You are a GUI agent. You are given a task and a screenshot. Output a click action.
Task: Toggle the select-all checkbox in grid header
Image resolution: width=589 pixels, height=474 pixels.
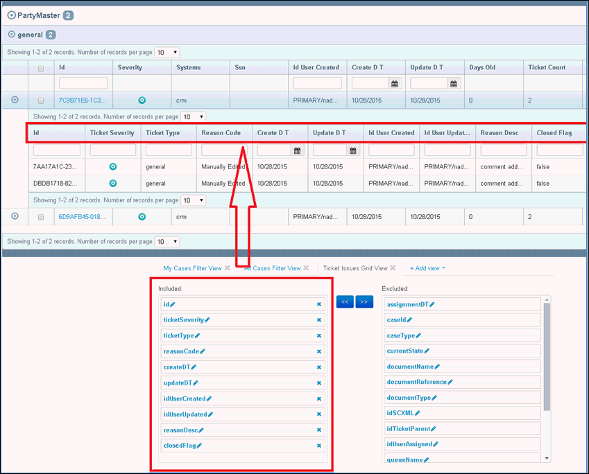[41, 68]
